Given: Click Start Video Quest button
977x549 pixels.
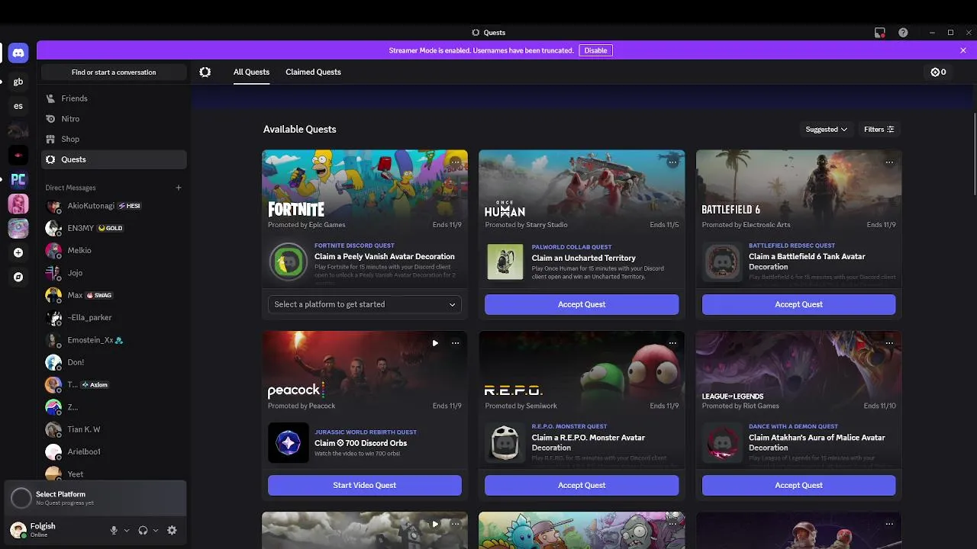Looking at the screenshot, I should click(x=365, y=485).
